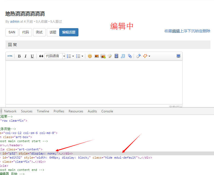Image resolution: width=214 pixels, height=175 pixels.
Task: Click inside the reply editor text area
Action: (94, 82)
